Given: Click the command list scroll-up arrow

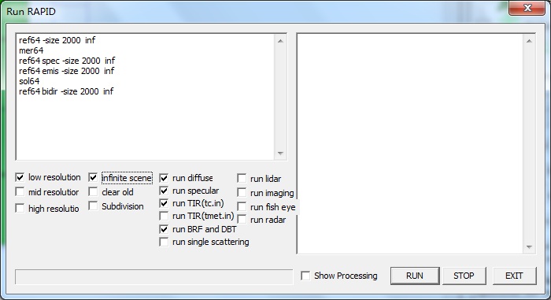Looking at the screenshot, I should tap(280, 41).
